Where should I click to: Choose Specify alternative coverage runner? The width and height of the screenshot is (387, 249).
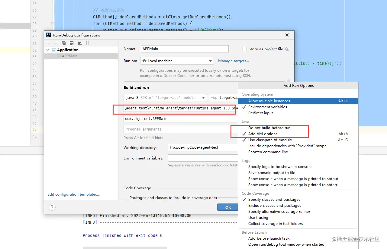[x=298, y=212]
